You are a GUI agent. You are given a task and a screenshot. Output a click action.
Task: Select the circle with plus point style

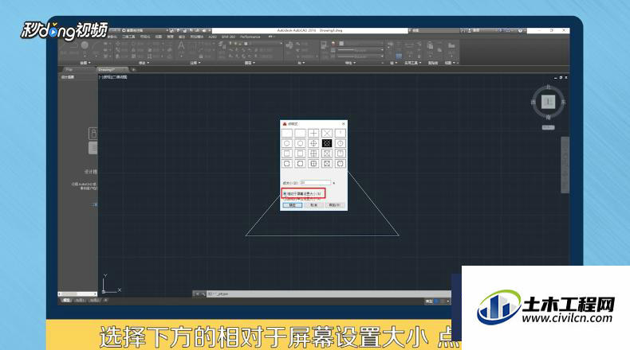313,143
